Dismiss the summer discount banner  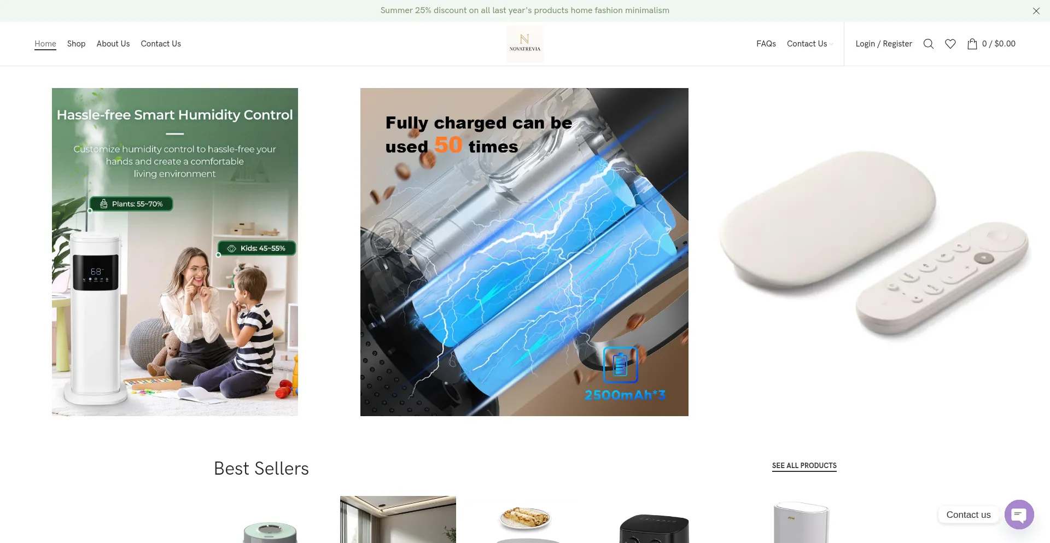tap(1036, 11)
